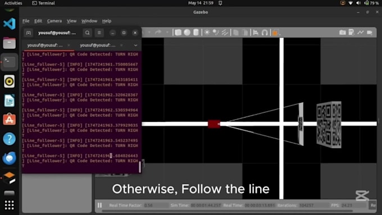Show applications grid
The width and height of the screenshot is (382, 215).
coord(9,205)
